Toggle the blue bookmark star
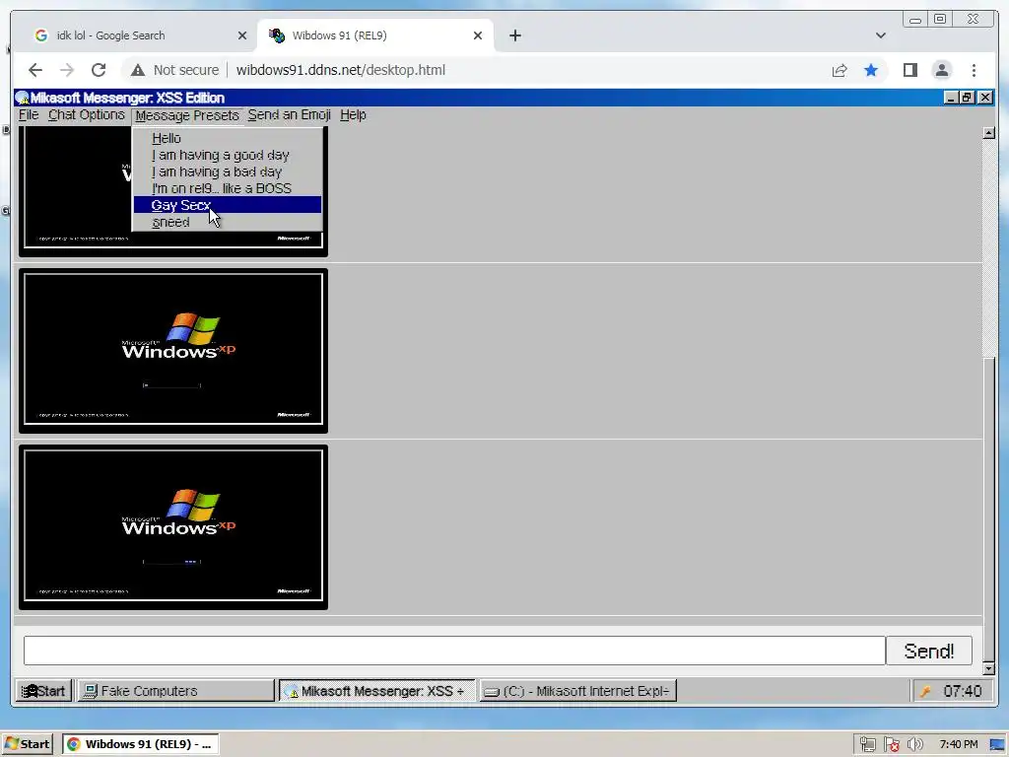 click(871, 70)
